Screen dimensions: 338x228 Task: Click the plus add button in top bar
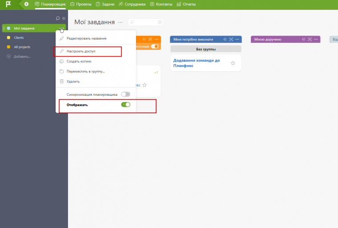[x=26, y=4]
